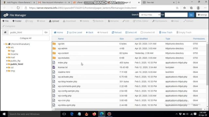The image size is (209, 117).
Task: Create a new folder with +Folder
Action: 17,21
